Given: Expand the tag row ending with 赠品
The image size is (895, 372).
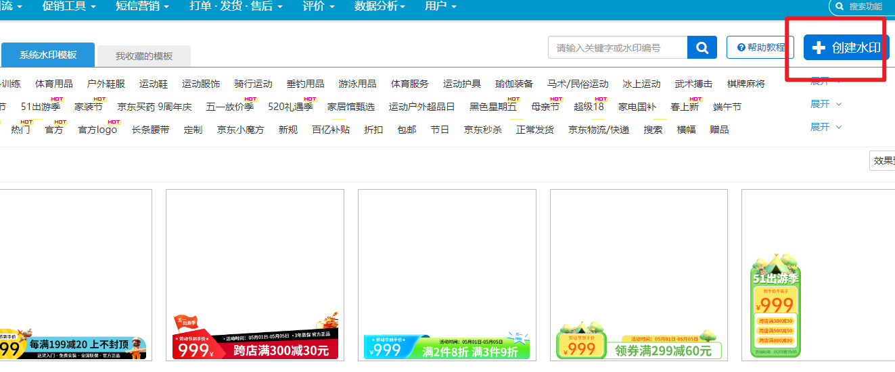Looking at the screenshot, I should 825,128.
